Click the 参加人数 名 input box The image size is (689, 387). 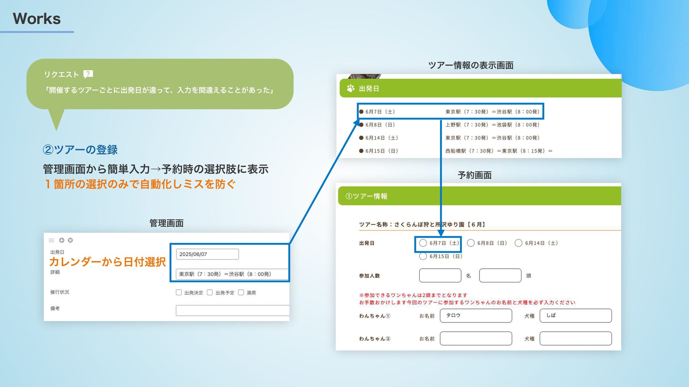[440, 276]
